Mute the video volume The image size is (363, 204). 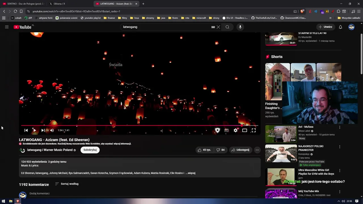(x=52, y=130)
